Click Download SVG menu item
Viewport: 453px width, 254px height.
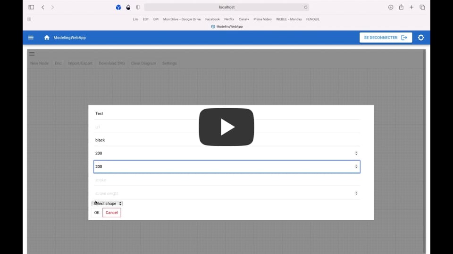point(111,63)
